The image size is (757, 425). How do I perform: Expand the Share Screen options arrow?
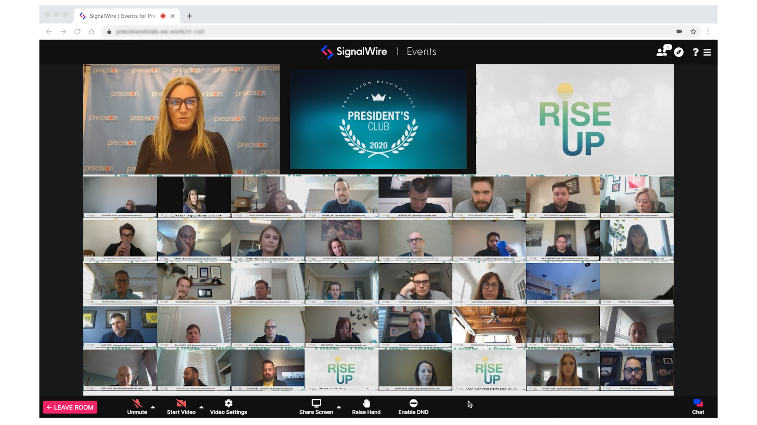[x=339, y=407]
